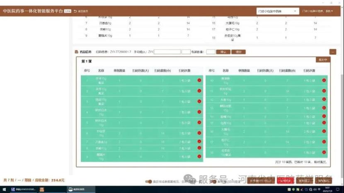Click red remove icon for row 16 大腹毛
This screenshot has height=193, width=344.
pyautogui.click(x=324, y=132)
